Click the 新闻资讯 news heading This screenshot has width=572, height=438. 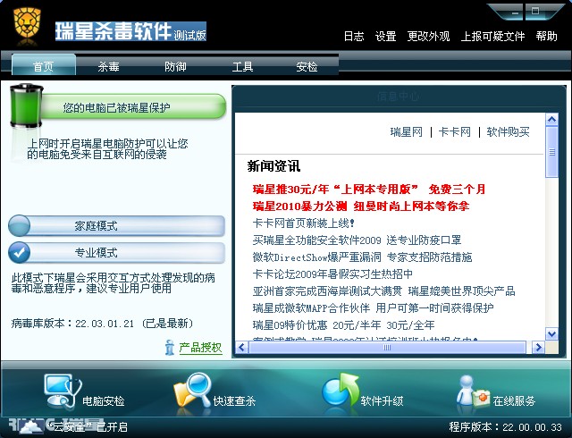(x=273, y=166)
